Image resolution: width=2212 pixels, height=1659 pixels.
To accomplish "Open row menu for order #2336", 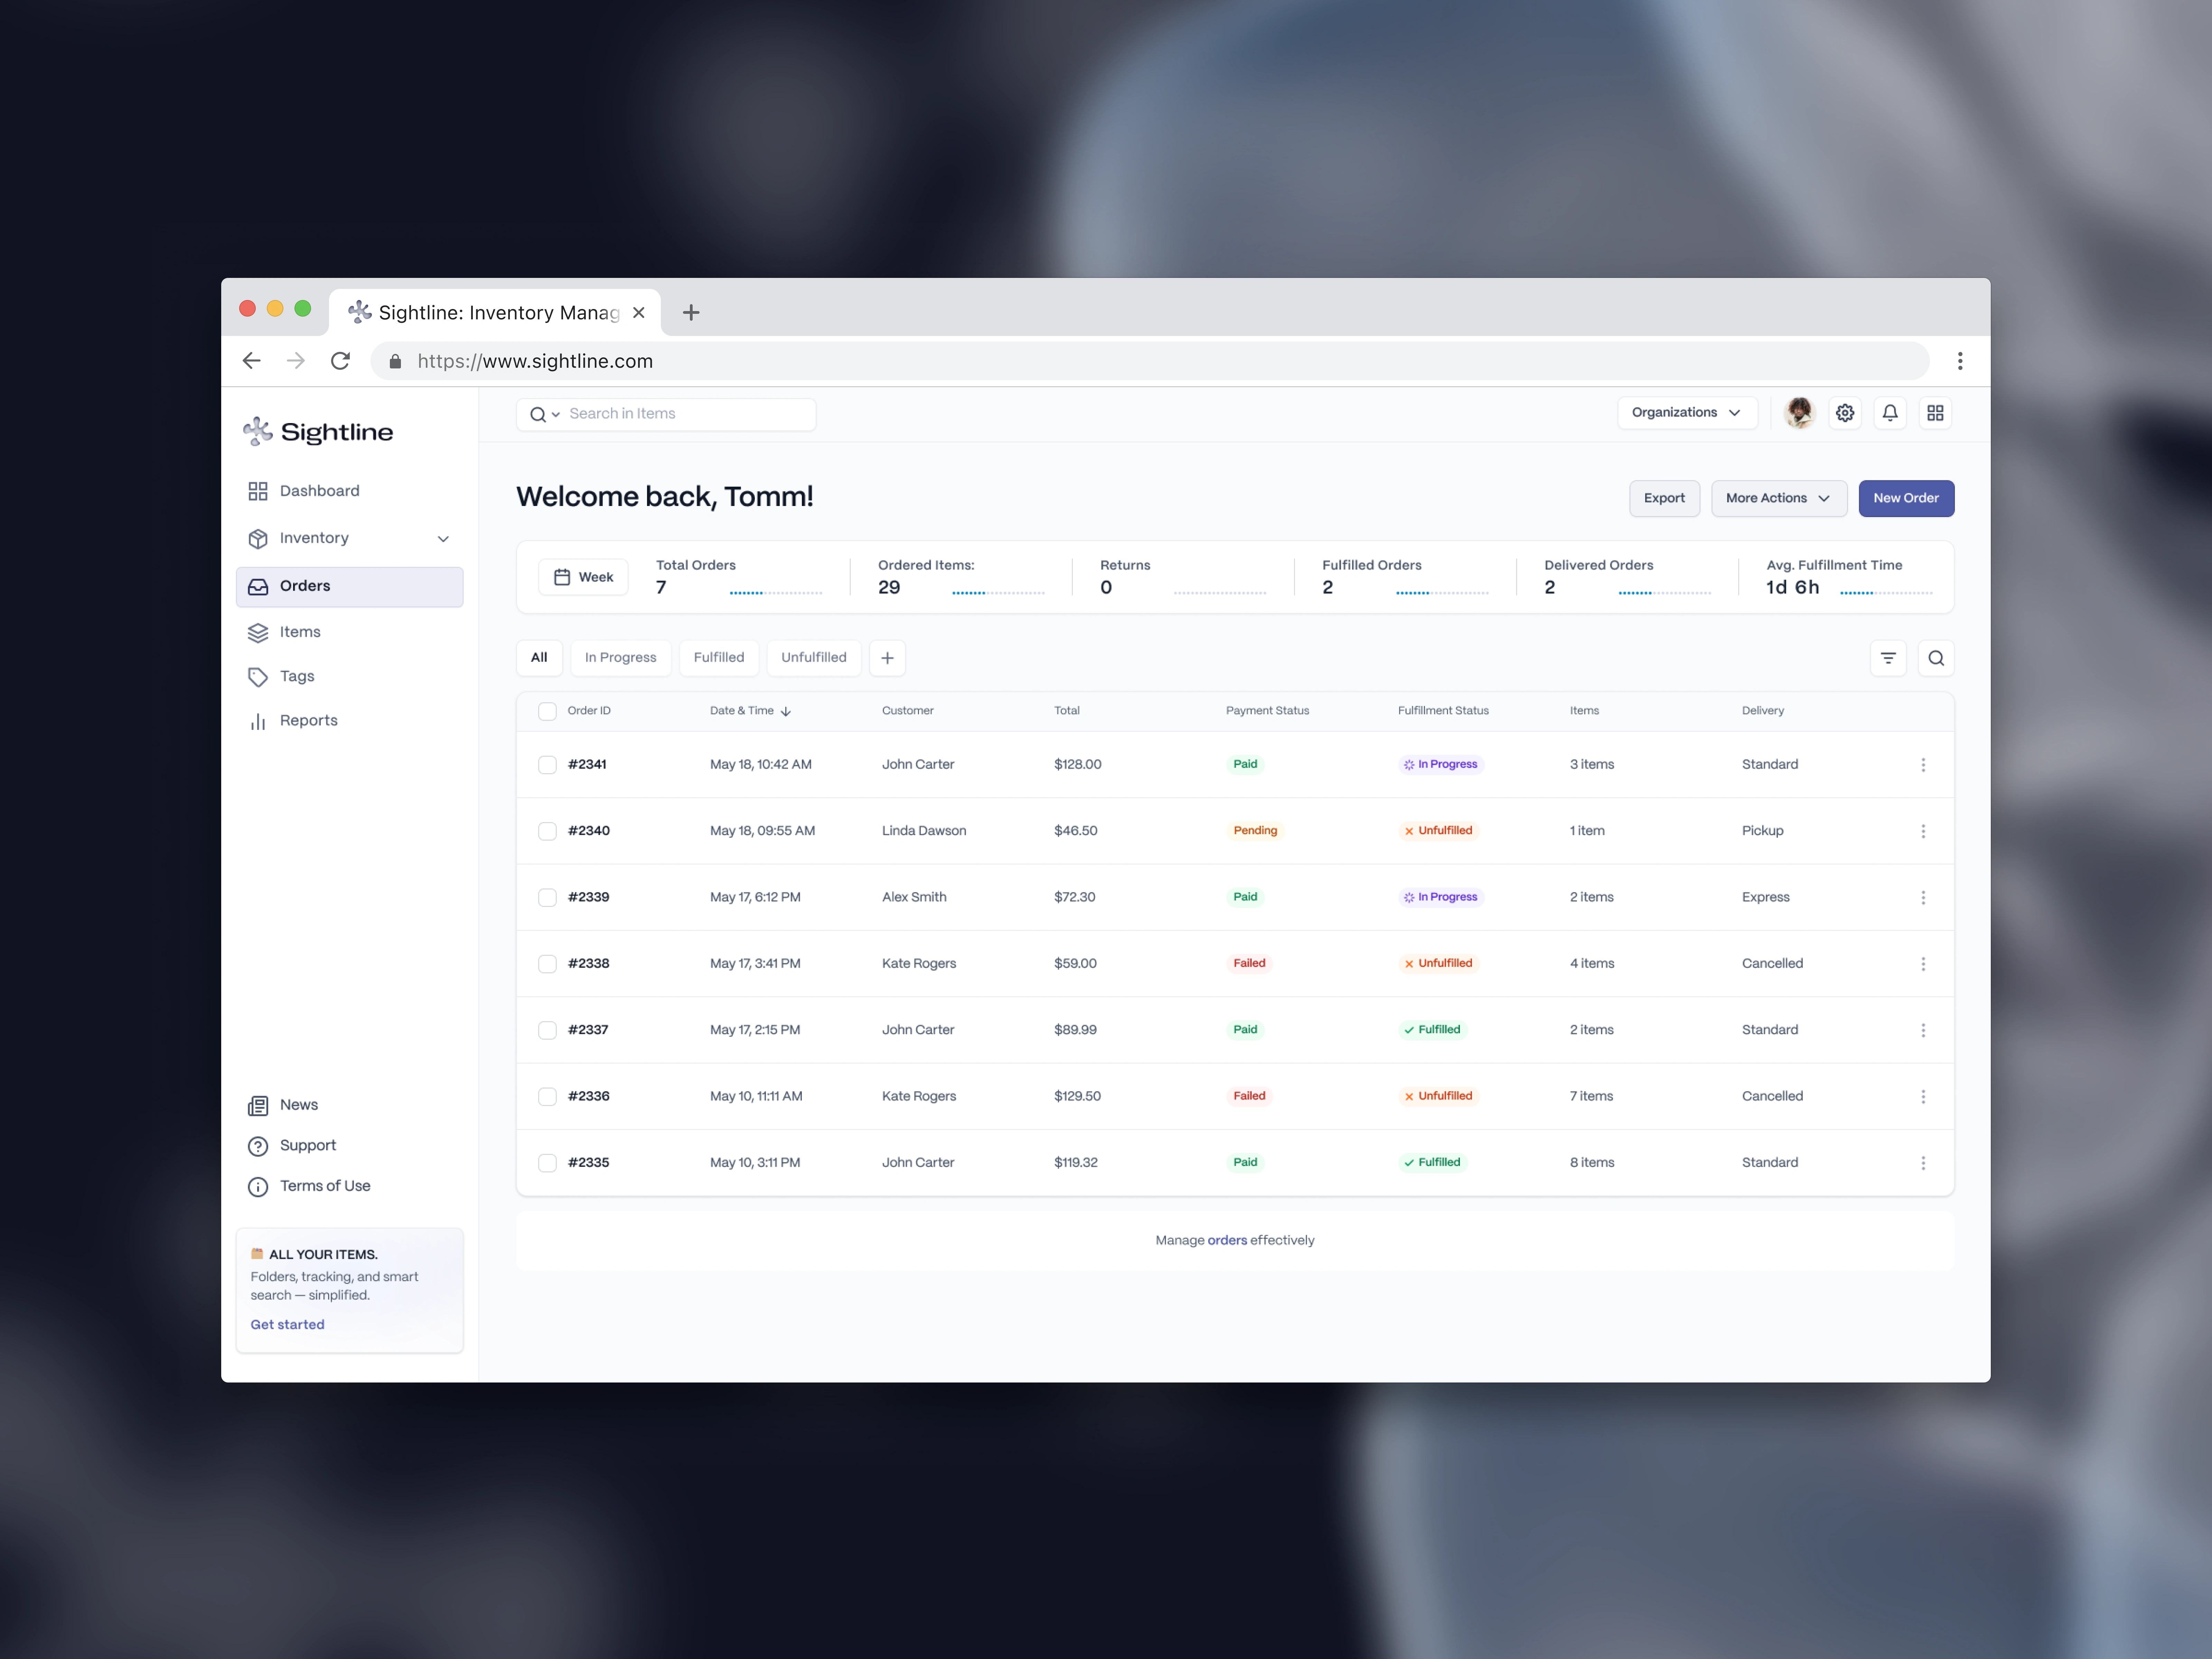I will coord(1923,1097).
